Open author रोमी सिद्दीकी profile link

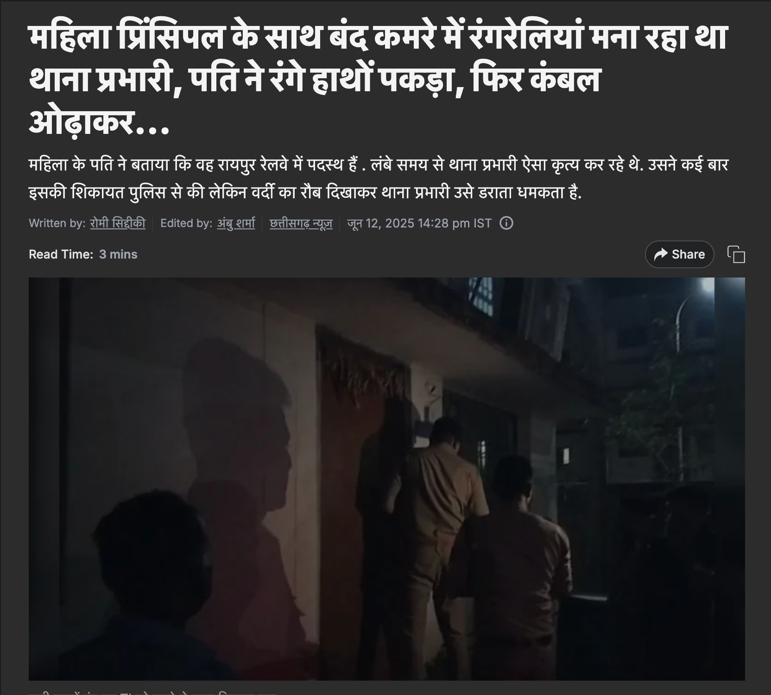pos(118,223)
